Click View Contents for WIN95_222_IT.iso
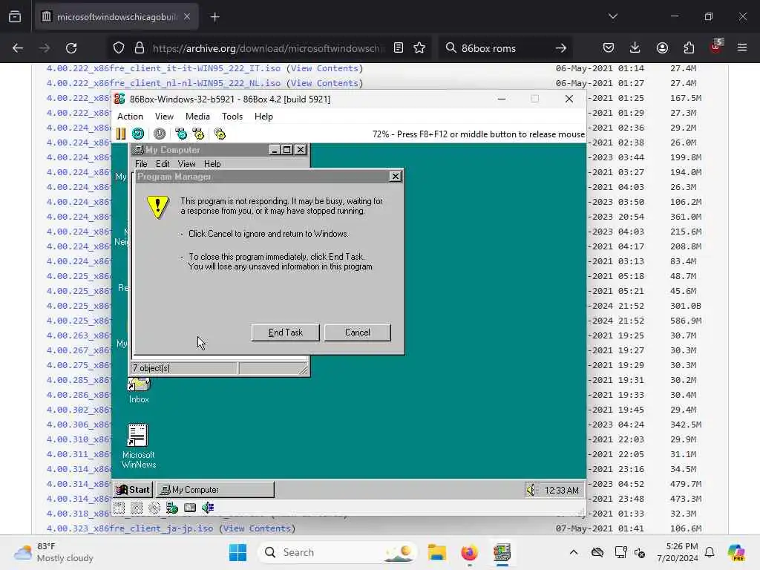This screenshot has width=760, height=570. 324,68
